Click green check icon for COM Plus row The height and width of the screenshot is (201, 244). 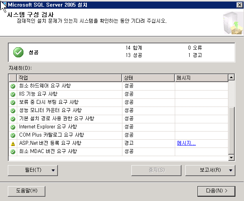(x=13, y=135)
